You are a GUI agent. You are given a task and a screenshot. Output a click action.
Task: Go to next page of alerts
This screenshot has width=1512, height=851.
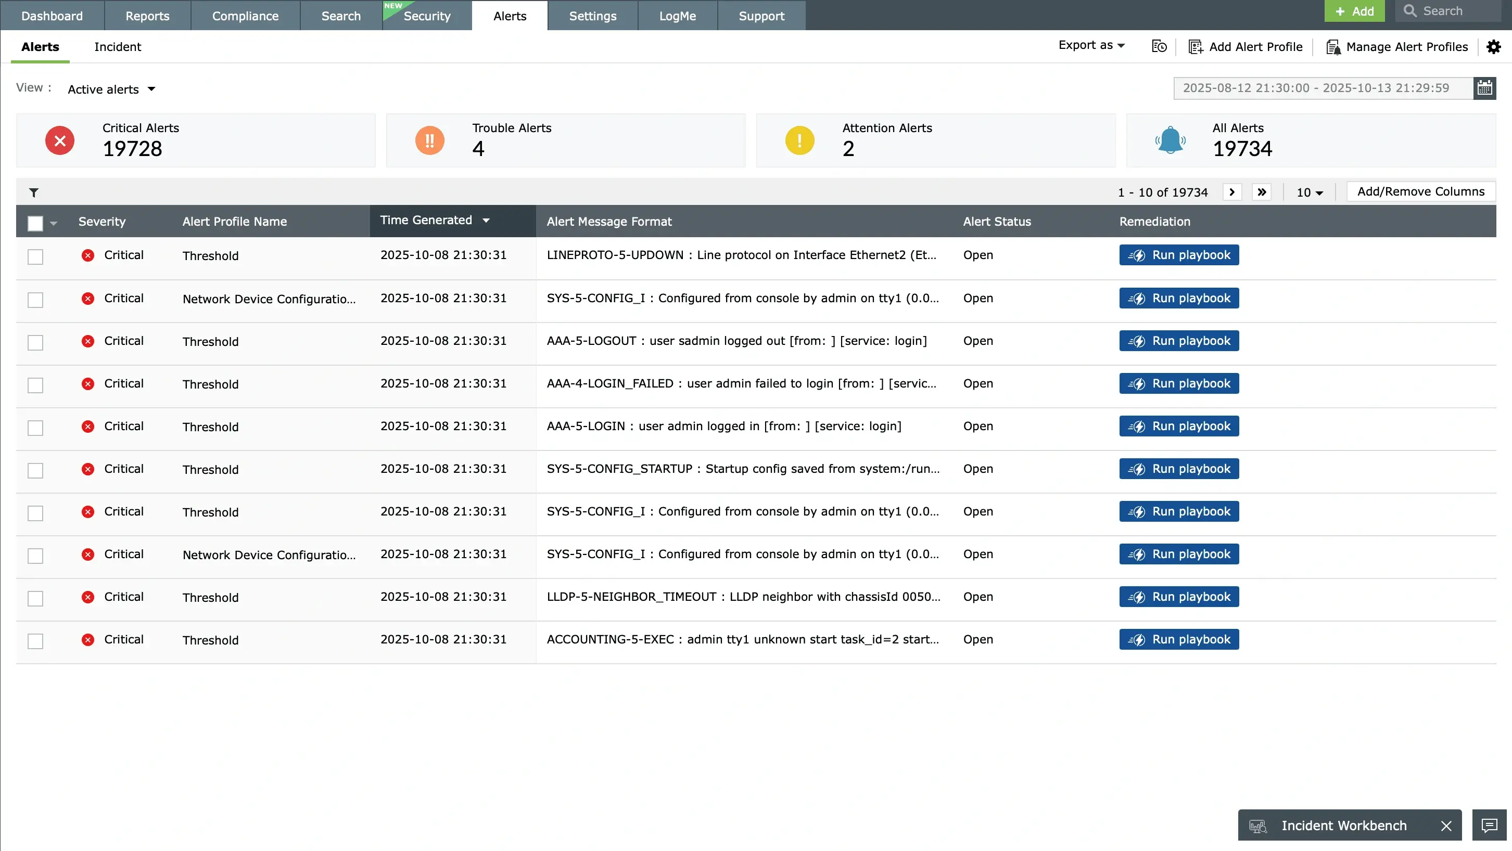coord(1232,192)
